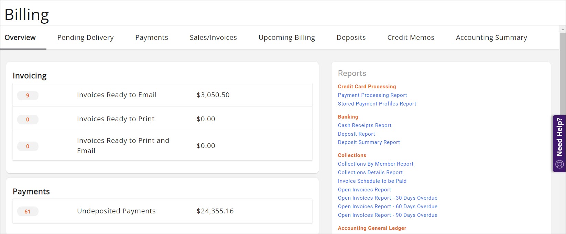Image resolution: width=566 pixels, height=234 pixels.
Task: Click the vertical page scrollbar thumb
Action: coord(563,74)
